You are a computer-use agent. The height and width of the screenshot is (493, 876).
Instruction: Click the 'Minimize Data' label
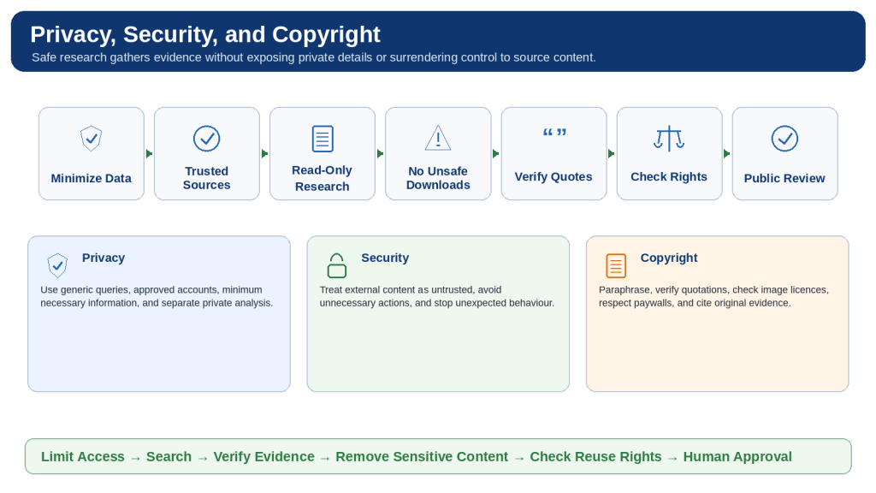[x=91, y=178]
